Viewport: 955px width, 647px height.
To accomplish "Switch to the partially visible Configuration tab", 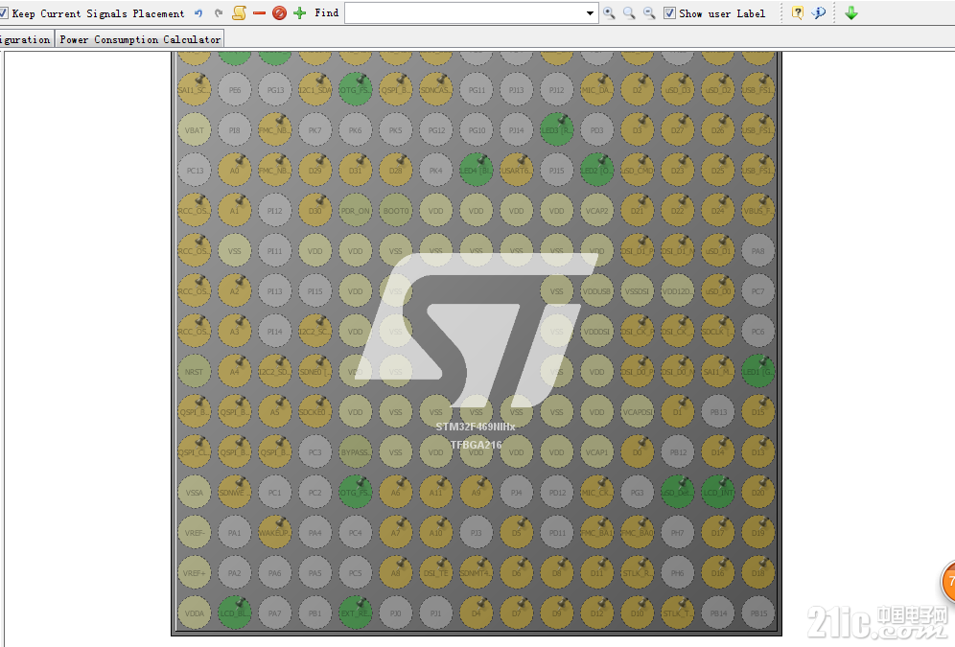I will click(26, 39).
